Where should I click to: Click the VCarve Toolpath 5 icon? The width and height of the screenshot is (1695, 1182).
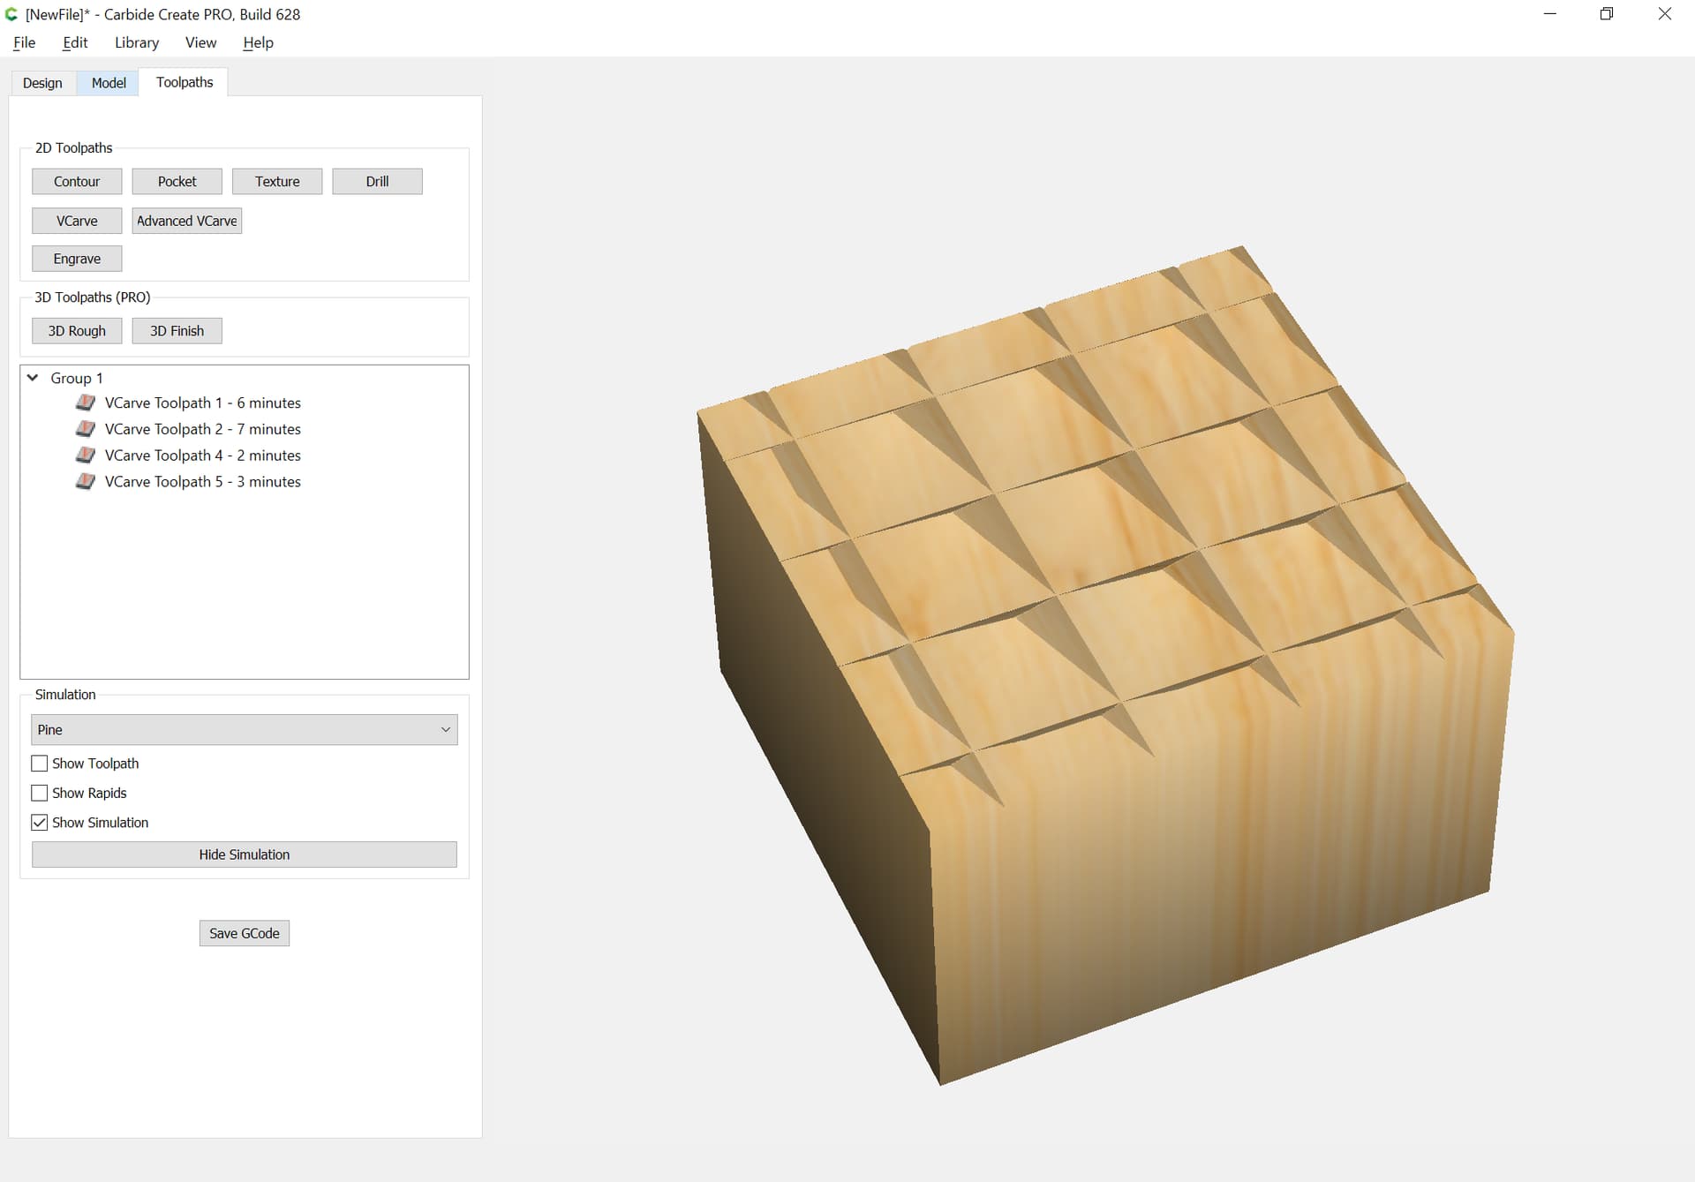[86, 482]
